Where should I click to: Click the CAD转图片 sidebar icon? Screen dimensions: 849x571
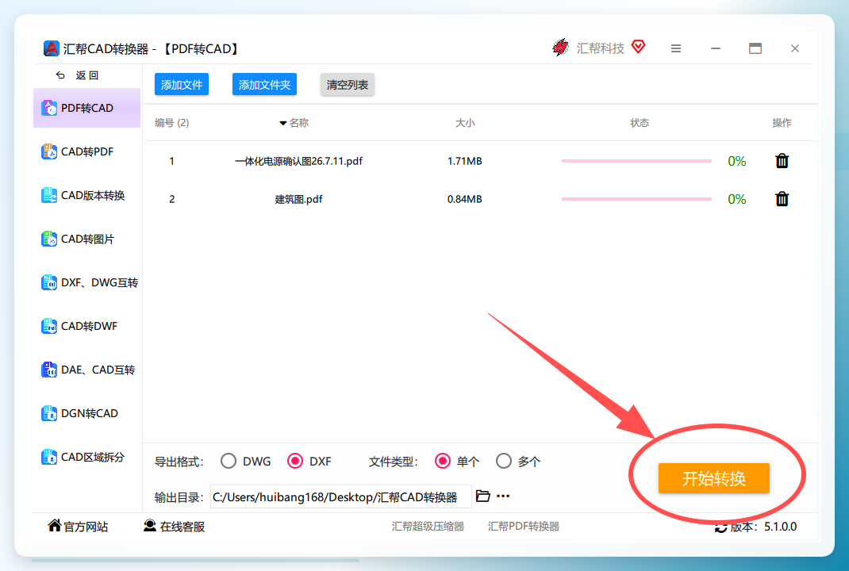[x=49, y=239]
